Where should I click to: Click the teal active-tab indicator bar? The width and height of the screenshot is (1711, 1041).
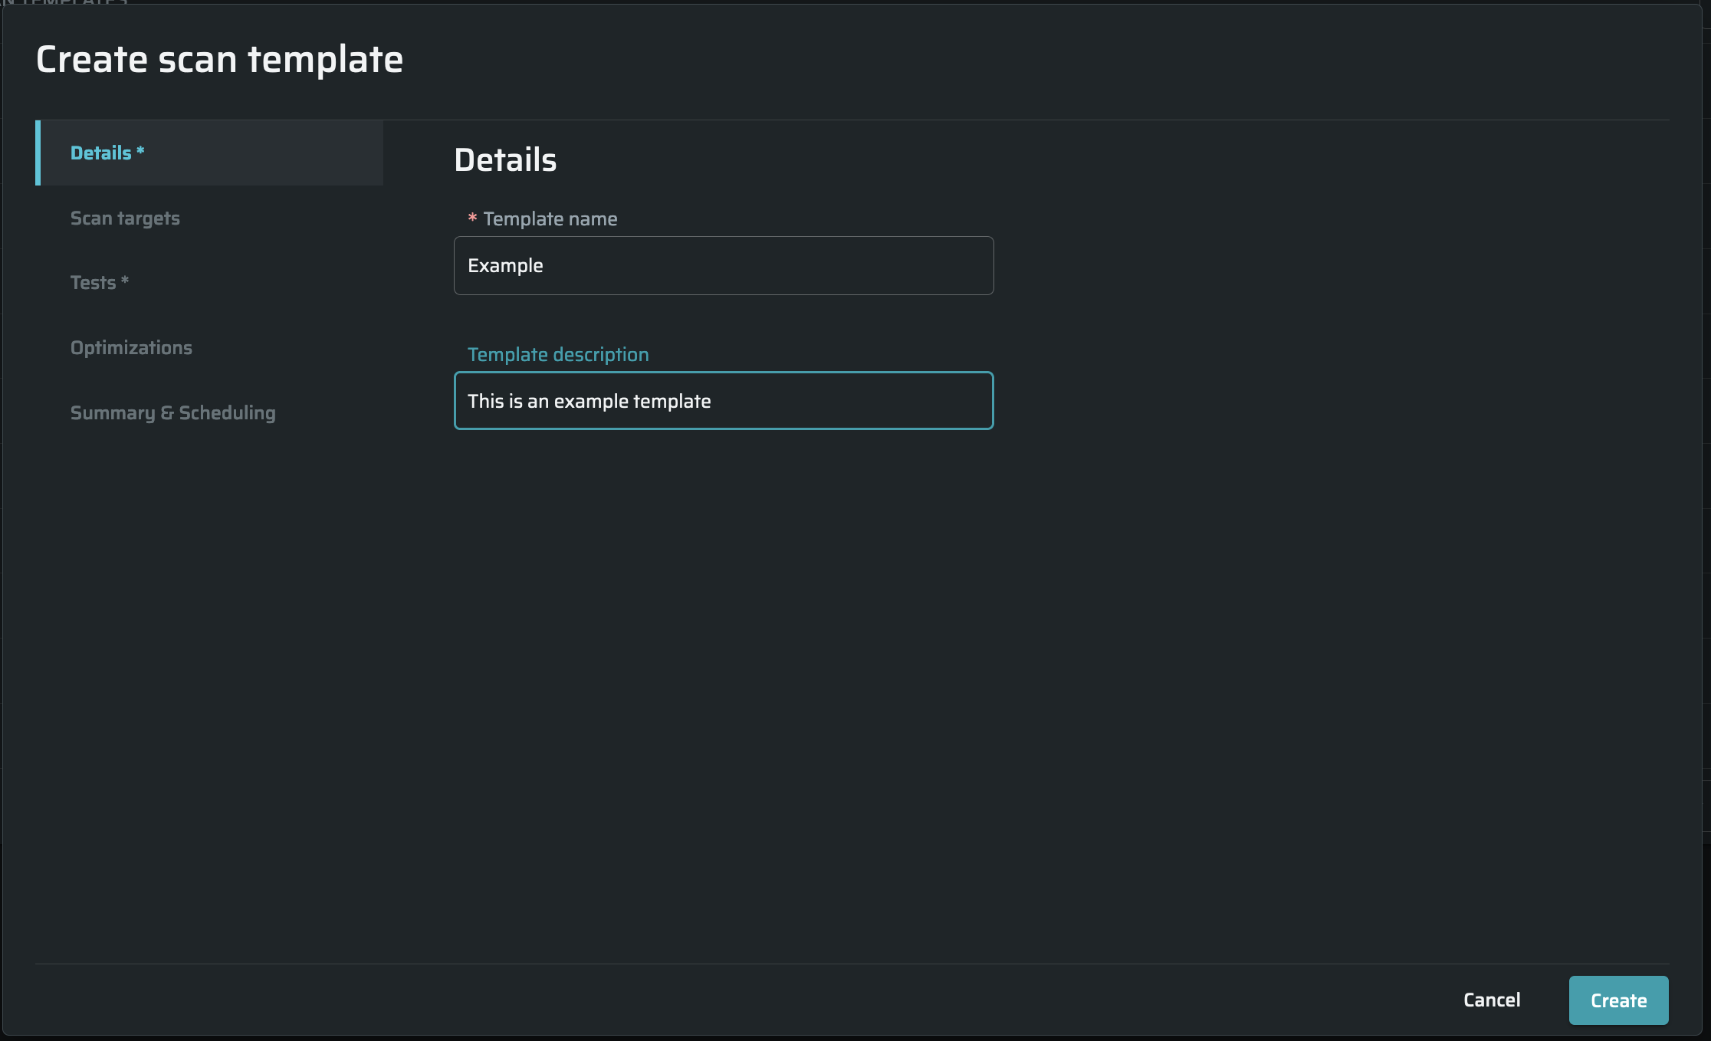click(x=38, y=153)
